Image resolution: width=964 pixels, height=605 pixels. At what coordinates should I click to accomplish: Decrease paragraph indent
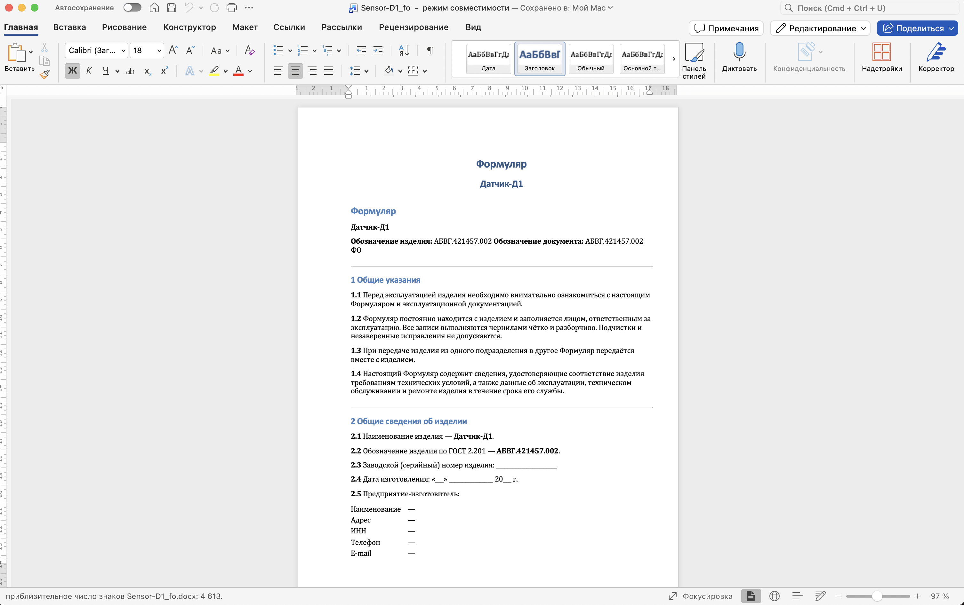(x=361, y=51)
